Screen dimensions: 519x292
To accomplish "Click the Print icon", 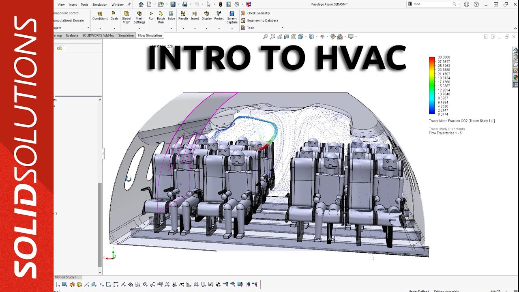I will 185,4.
